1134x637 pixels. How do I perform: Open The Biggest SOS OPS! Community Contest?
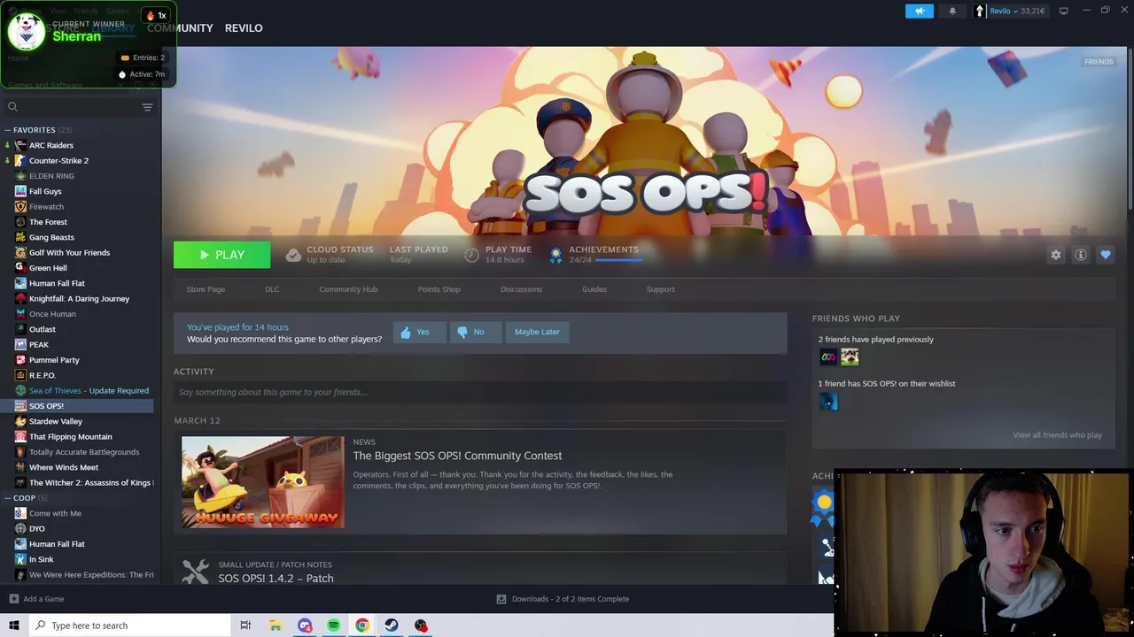(x=457, y=456)
